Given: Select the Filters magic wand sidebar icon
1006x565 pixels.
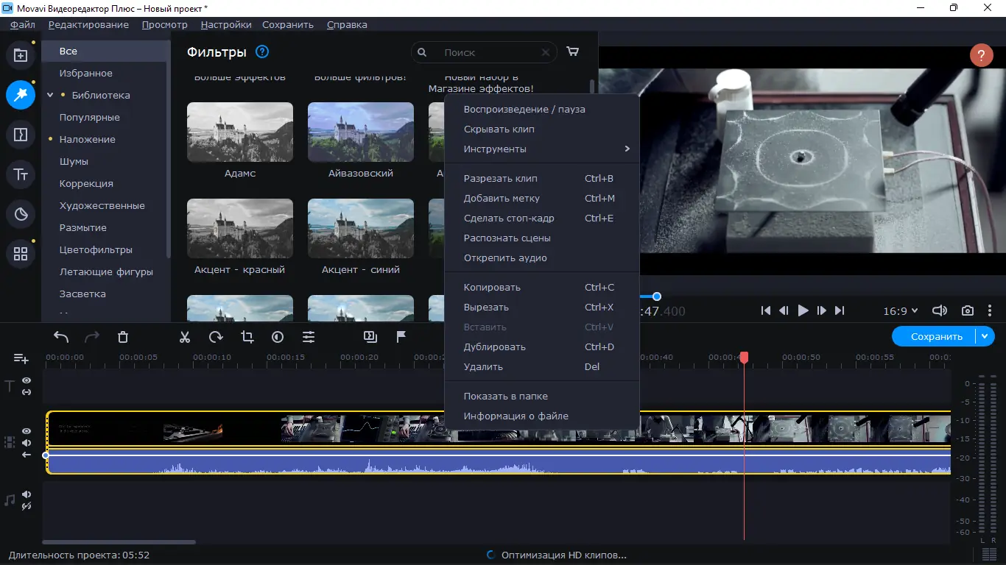Looking at the screenshot, I should click(x=21, y=95).
